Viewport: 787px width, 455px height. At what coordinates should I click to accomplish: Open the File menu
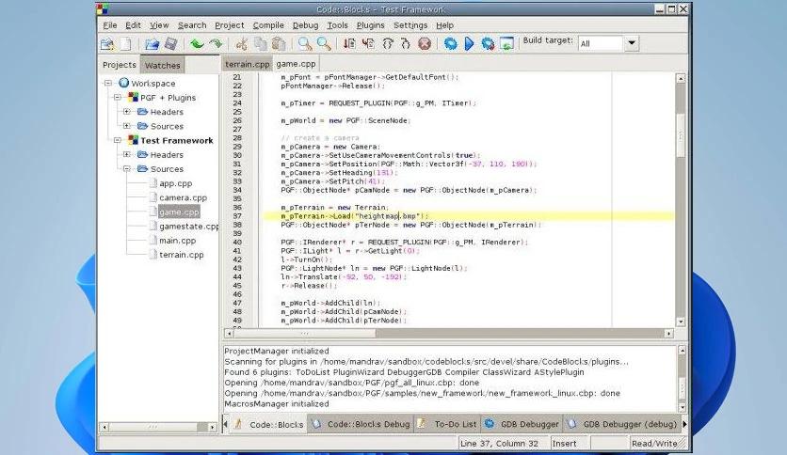[x=110, y=25]
